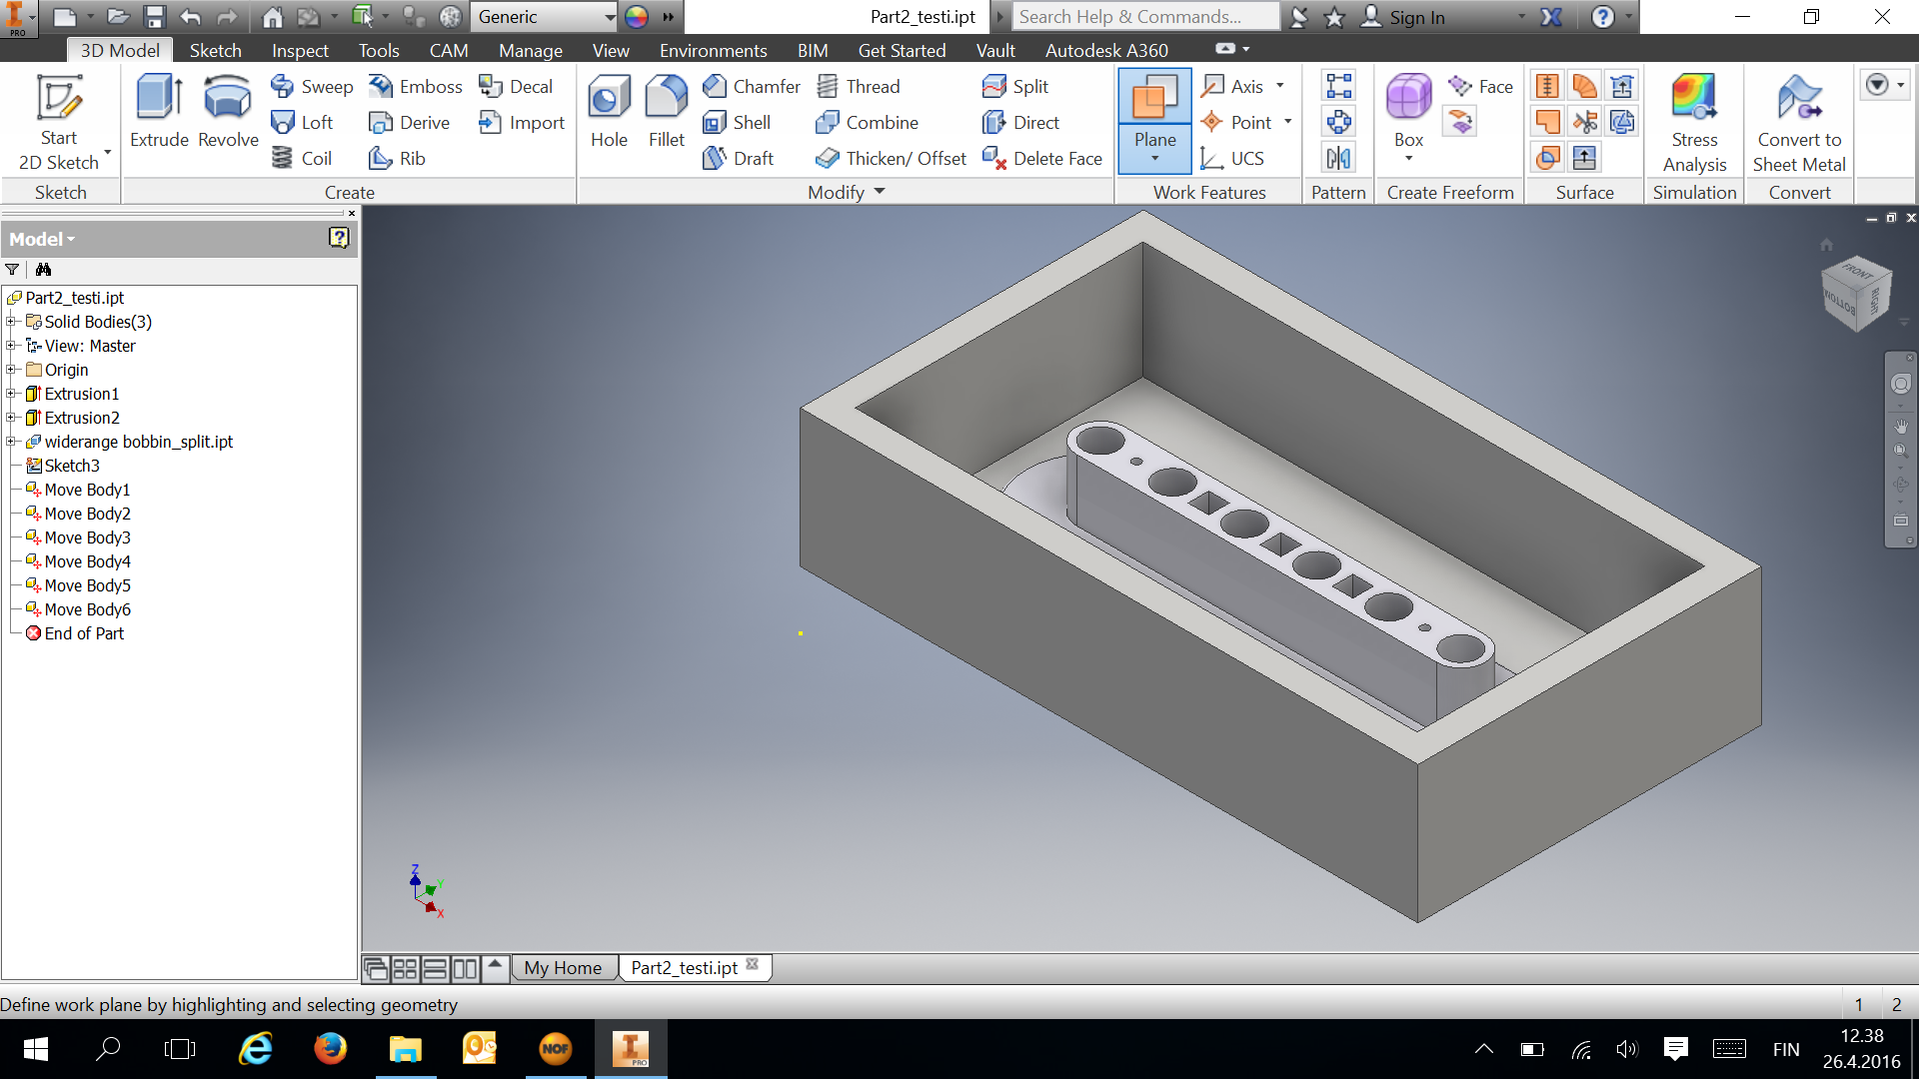This screenshot has width=1919, height=1079.
Task: Run Stress Analysis simulation
Action: click(x=1694, y=122)
